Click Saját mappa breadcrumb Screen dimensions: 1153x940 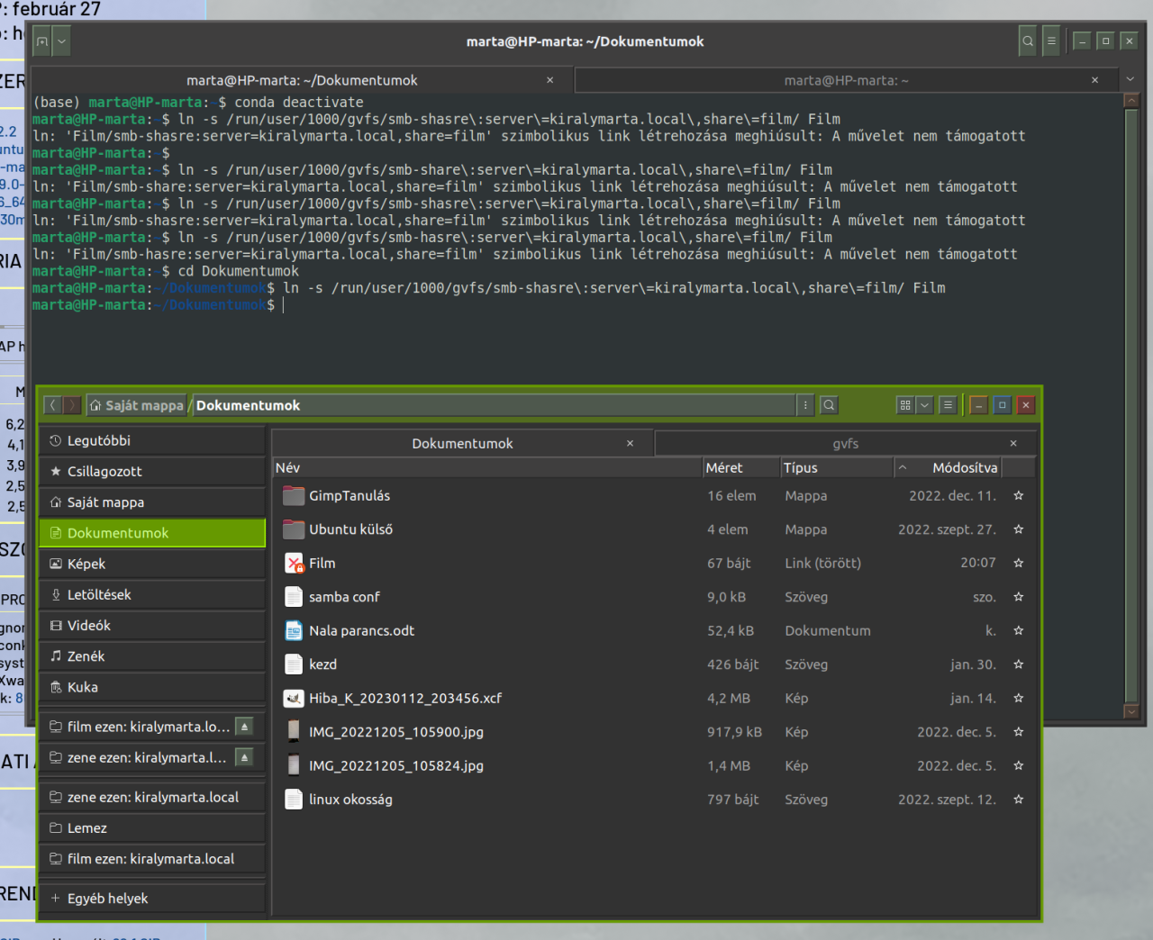pyautogui.click(x=136, y=405)
